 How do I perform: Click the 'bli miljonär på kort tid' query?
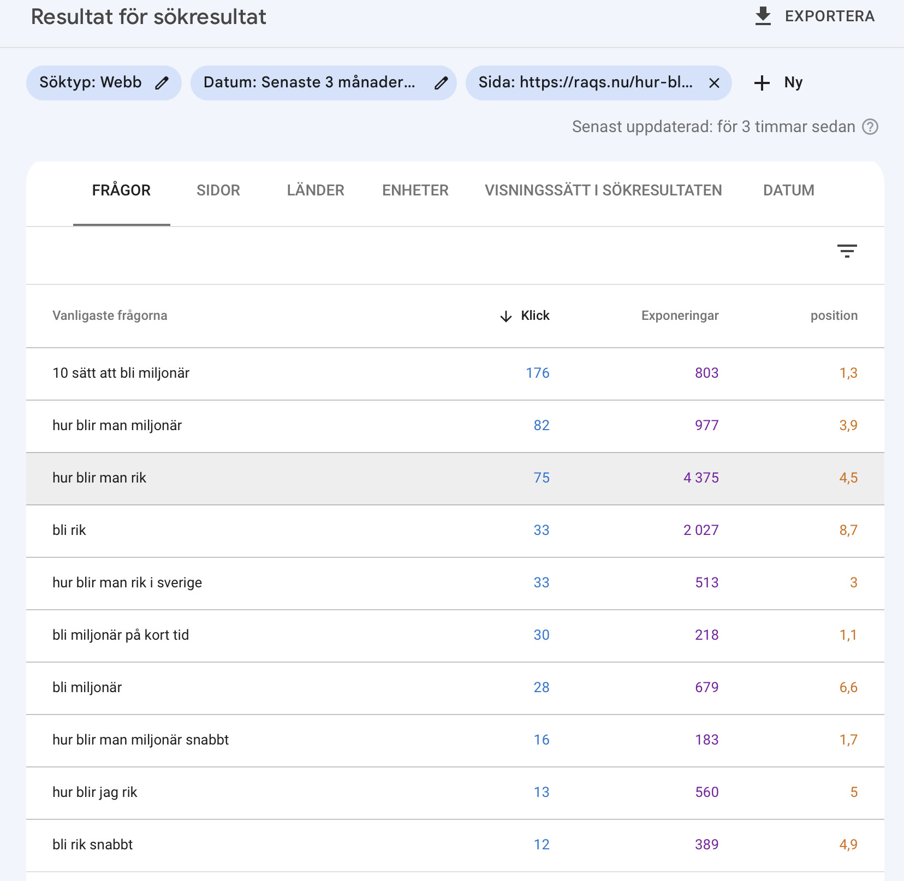(121, 635)
